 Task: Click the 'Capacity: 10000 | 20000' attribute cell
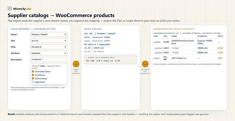click(205, 42)
